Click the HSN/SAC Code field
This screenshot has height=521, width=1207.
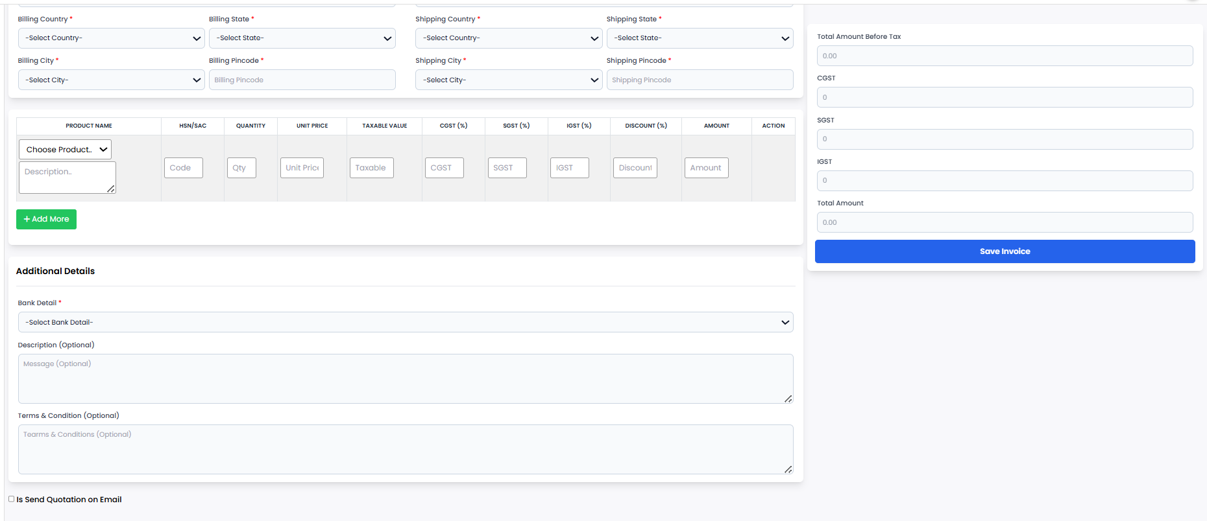pyautogui.click(x=184, y=168)
